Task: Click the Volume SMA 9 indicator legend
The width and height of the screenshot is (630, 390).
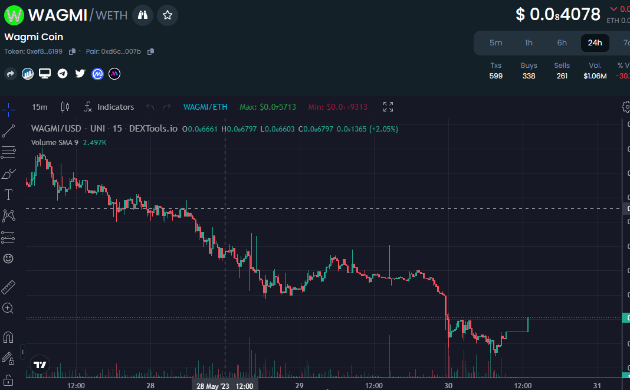Action: (68, 142)
